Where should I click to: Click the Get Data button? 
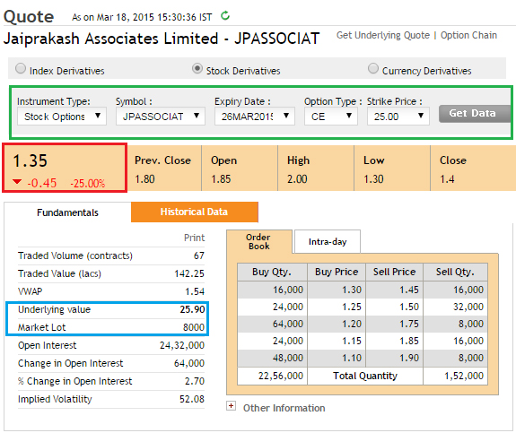click(x=475, y=114)
